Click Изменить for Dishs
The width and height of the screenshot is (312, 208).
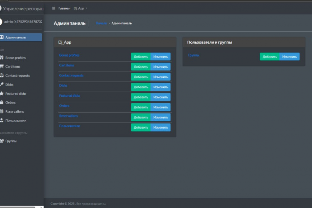point(161,87)
